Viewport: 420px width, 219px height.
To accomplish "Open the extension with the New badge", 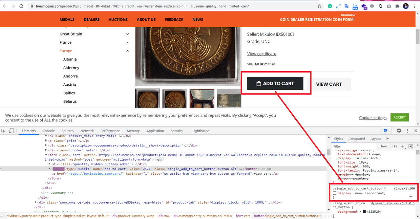I will [x=355, y=6].
